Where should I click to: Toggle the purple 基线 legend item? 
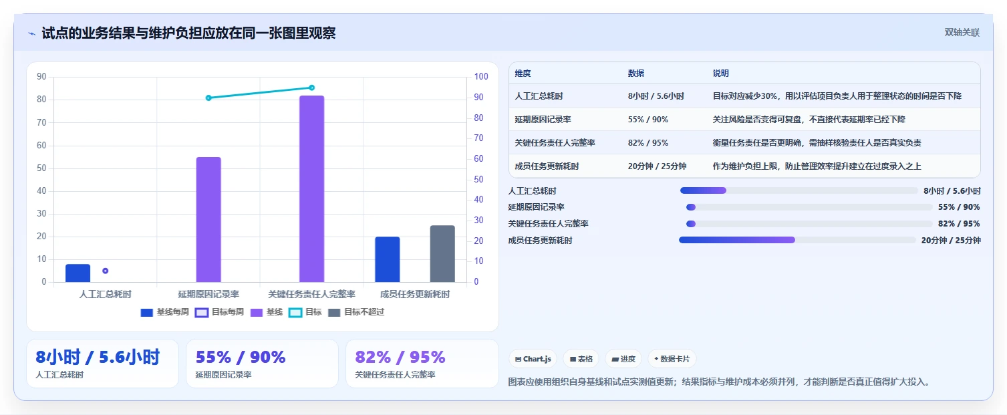[x=267, y=312]
